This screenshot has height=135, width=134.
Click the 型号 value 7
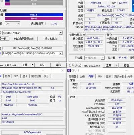117,19
